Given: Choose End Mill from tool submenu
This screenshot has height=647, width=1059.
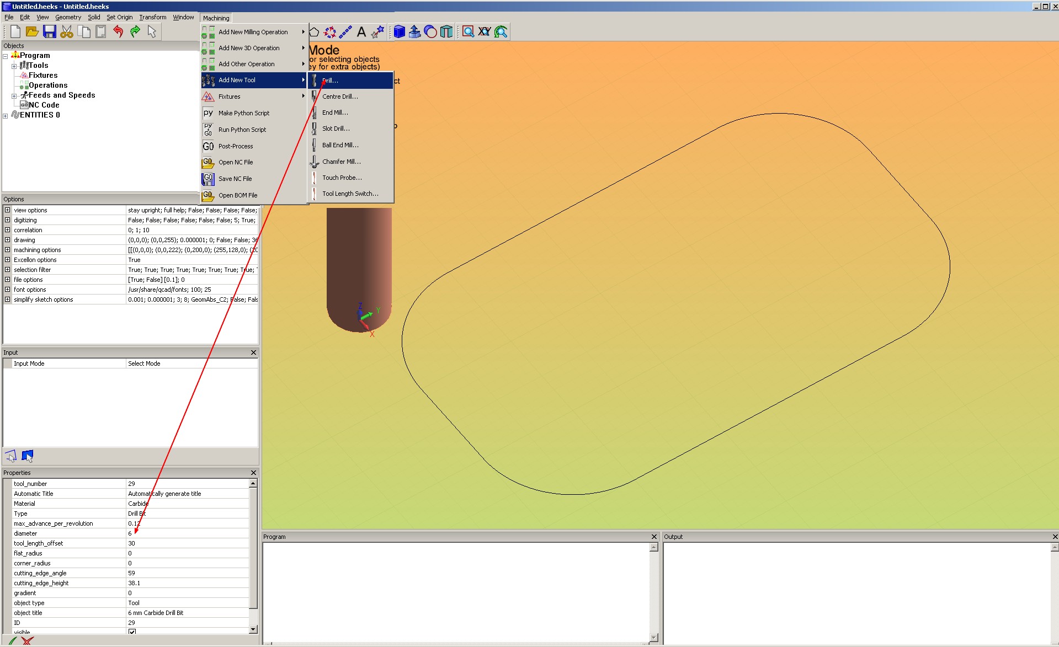Looking at the screenshot, I should 334,113.
